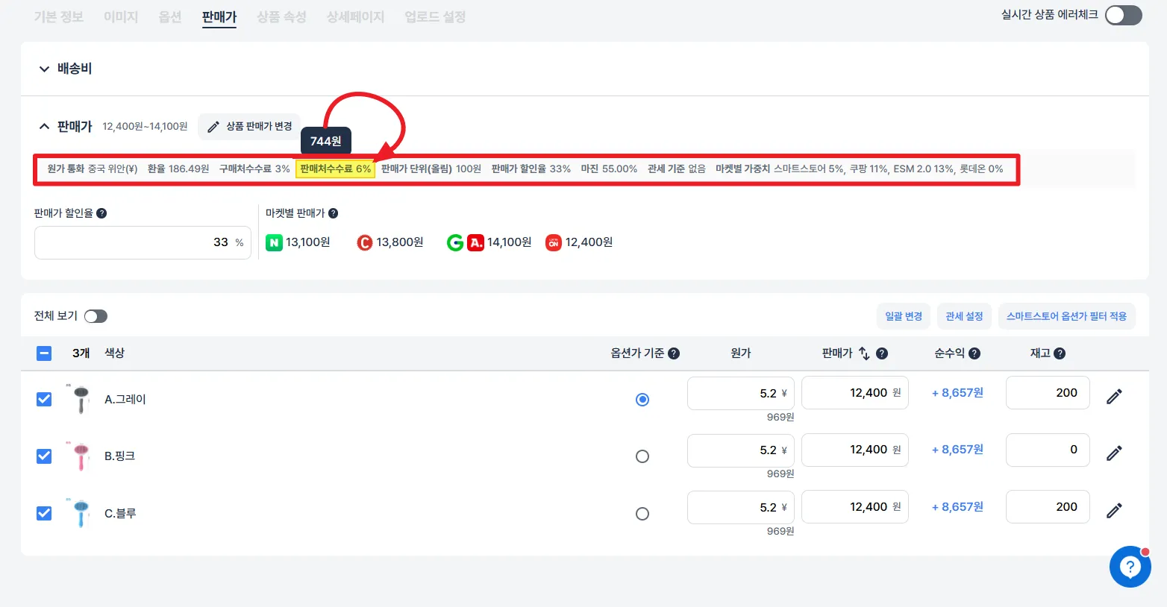Viewport: 1167px width, 607px height.
Task: Switch to the 이미지 tab
Action: click(120, 16)
